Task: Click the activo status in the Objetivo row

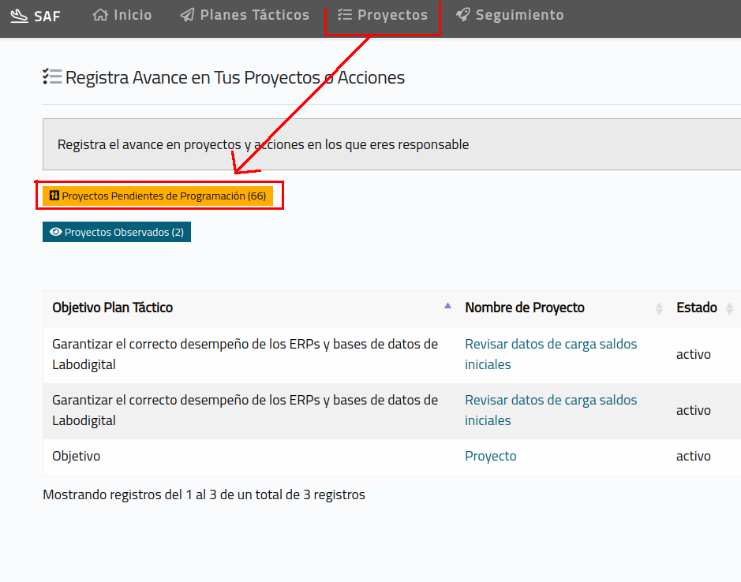Action: pos(694,456)
